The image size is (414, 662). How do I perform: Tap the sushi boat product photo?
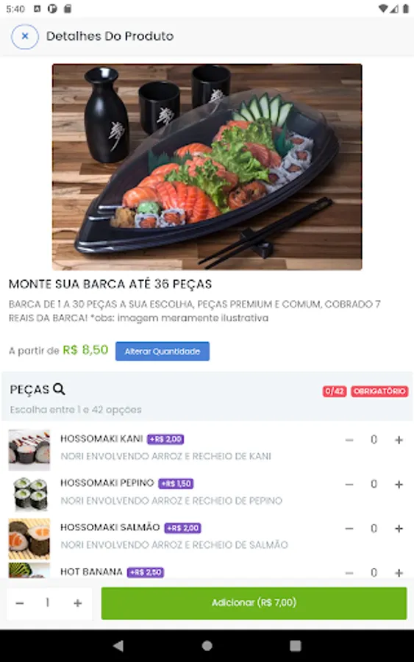[207, 167]
